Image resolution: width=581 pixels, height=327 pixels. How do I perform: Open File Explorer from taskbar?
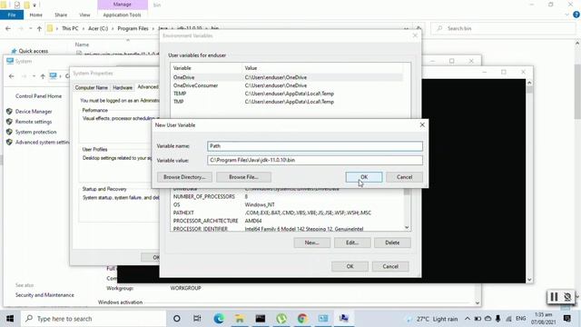pos(240,319)
